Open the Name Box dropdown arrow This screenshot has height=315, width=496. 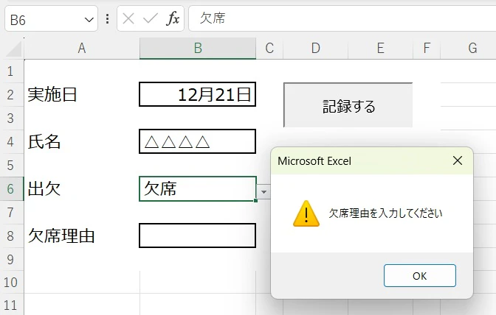pyautogui.click(x=89, y=20)
